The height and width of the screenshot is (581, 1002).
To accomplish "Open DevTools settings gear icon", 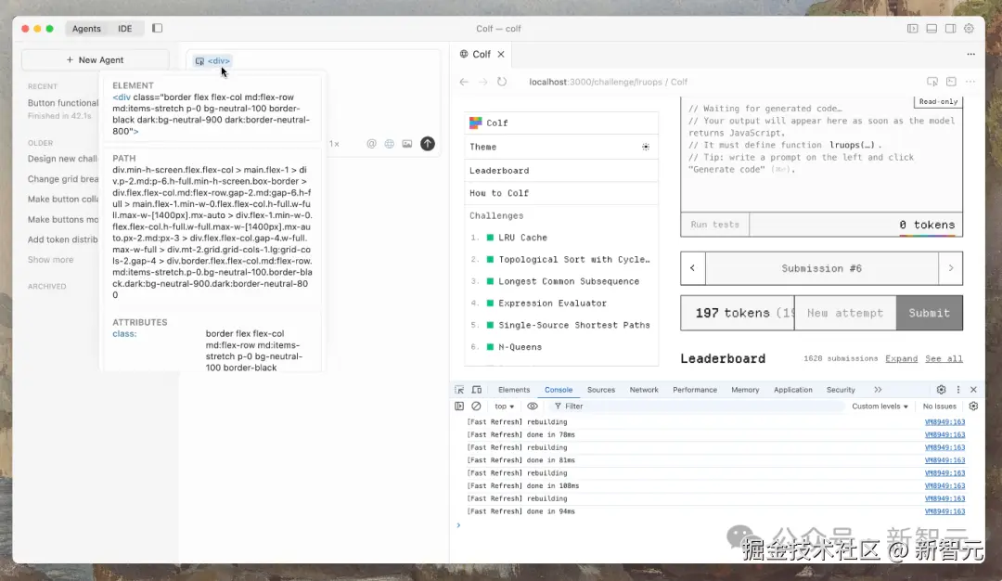I will click(x=941, y=390).
